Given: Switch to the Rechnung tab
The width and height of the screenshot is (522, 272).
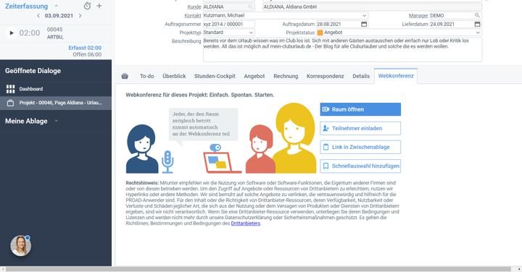Looking at the screenshot, I should (286, 76).
